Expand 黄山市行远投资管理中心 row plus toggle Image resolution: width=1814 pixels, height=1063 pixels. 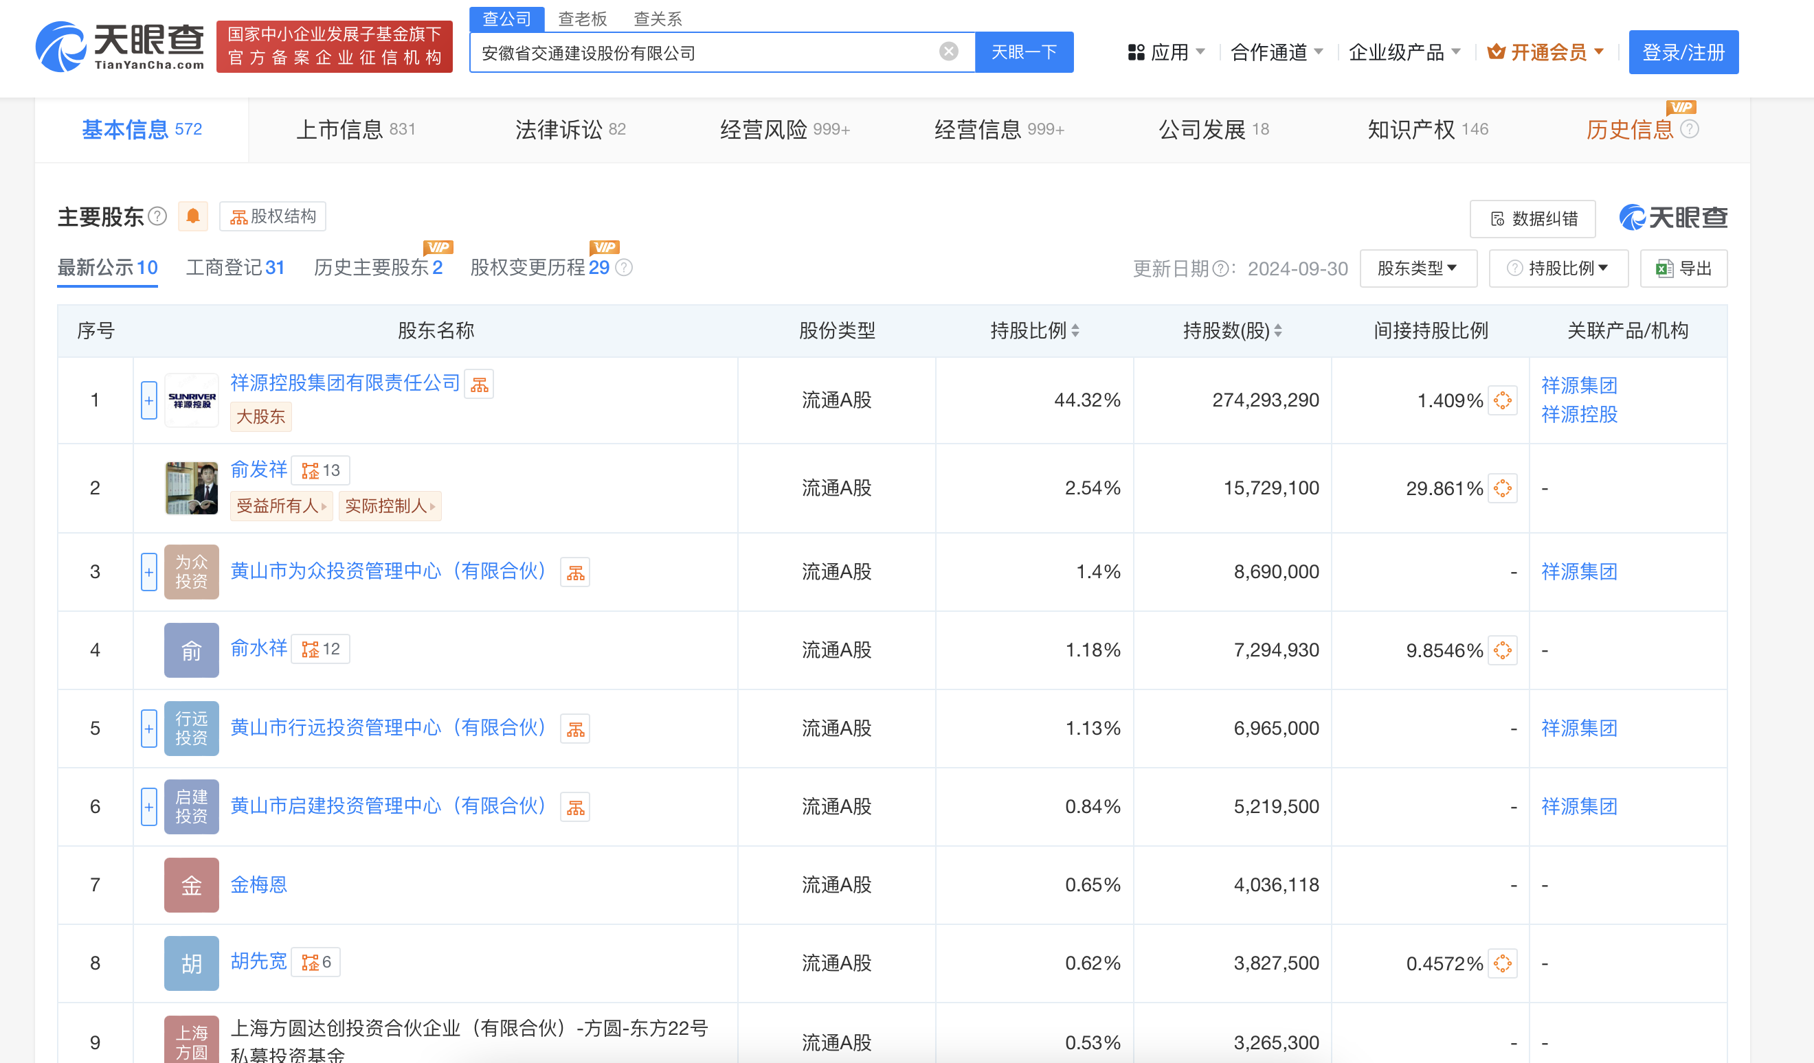pyautogui.click(x=149, y=729)
